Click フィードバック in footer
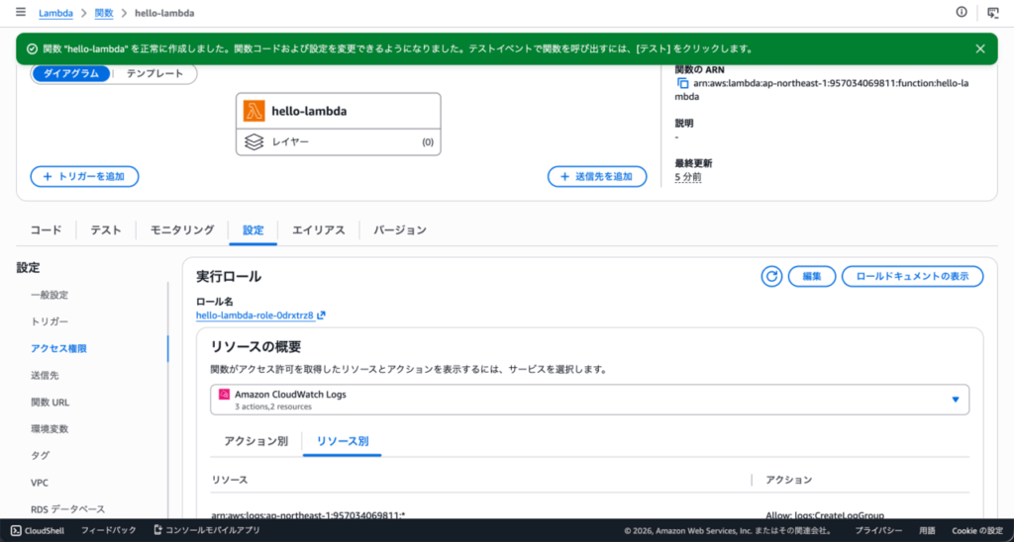Viewport: 1014px width, 542px height. (x=109, y=530)
